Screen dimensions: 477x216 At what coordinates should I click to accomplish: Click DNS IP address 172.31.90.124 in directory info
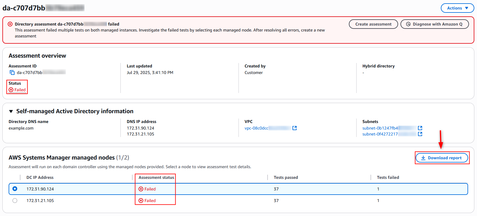pyautogui.click(x=141, y=128)
